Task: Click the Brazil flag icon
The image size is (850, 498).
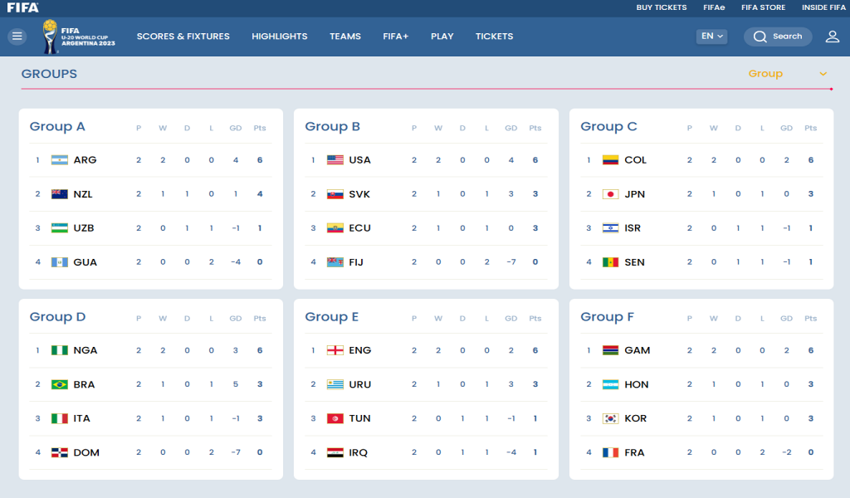Action: (x=60, y=384)
